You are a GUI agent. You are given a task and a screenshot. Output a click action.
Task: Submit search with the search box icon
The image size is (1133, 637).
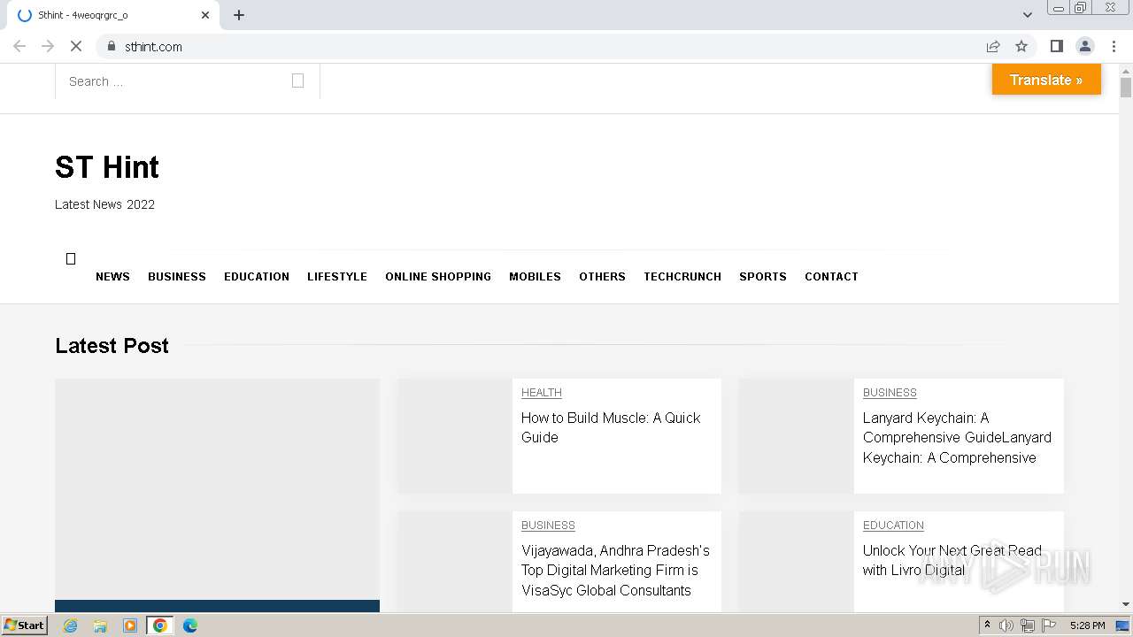[x=297, y=81]
